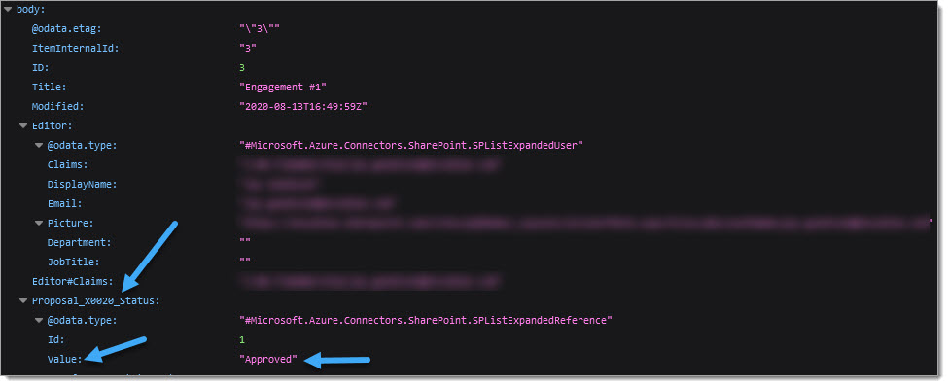
Task: Click the Value key label
Action: 65,359
